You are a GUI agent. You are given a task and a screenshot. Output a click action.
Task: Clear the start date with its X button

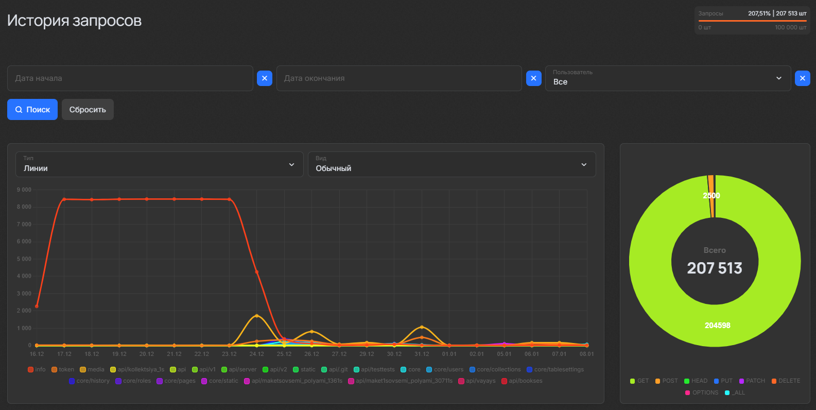[264, 78]
